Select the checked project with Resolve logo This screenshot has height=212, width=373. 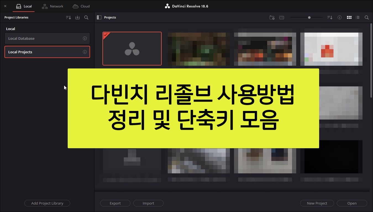coord(132,49)
